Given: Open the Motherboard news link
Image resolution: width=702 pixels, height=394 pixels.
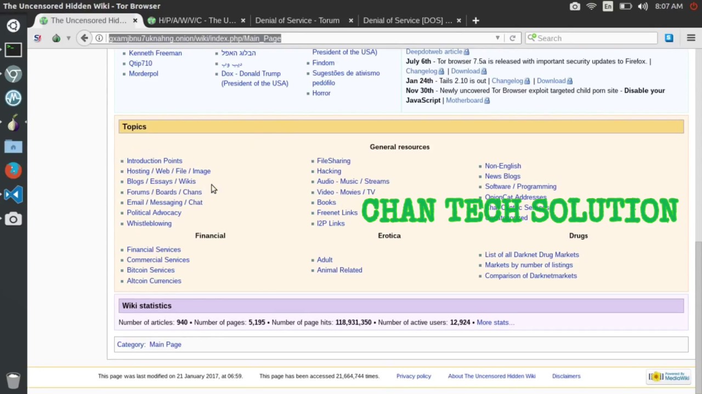Looking at the screenshot, I should [464, 101].
